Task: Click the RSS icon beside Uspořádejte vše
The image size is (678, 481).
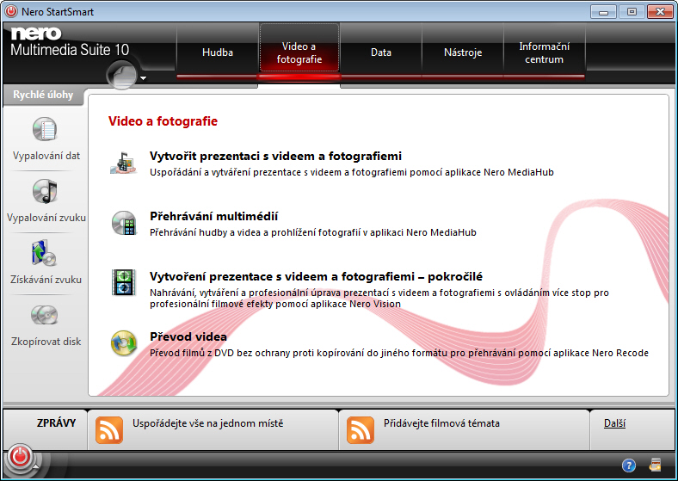Action: click(x=109, y=429)
